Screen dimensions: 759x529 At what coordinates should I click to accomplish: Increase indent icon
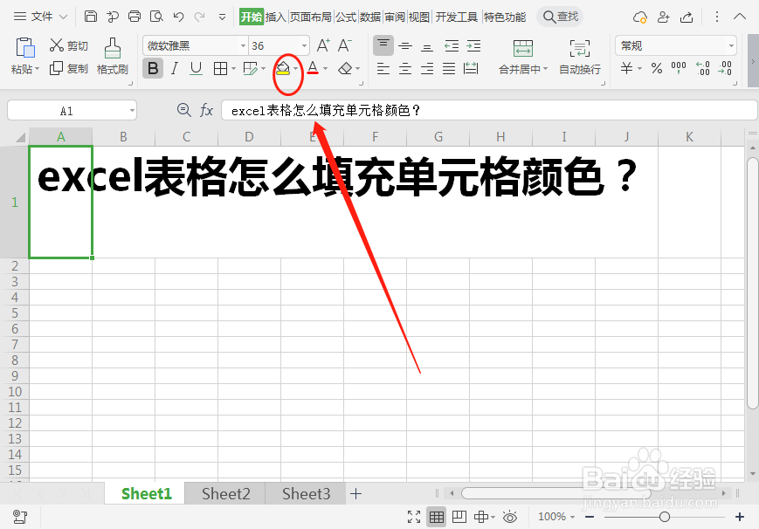pos(473,46)
